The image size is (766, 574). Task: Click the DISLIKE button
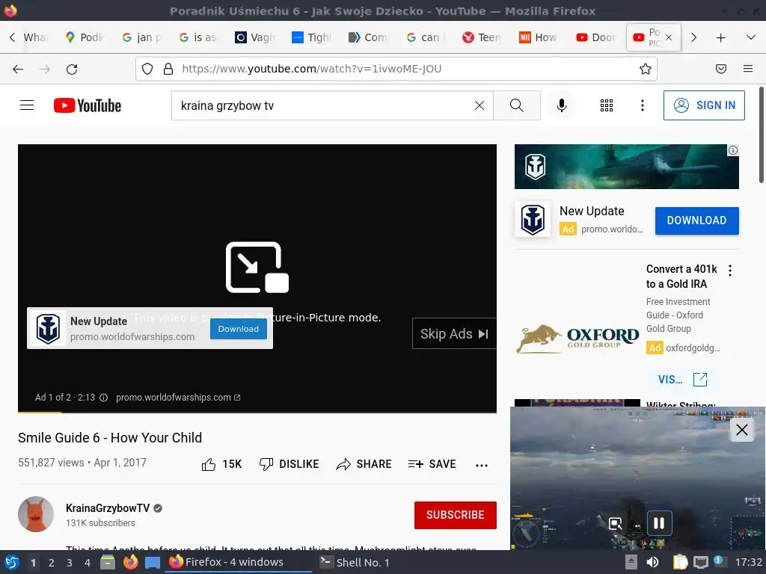[x=289, y=464]
